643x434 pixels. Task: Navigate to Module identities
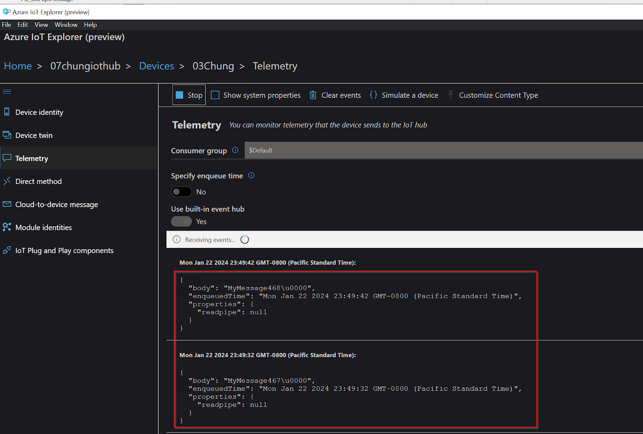79,227
